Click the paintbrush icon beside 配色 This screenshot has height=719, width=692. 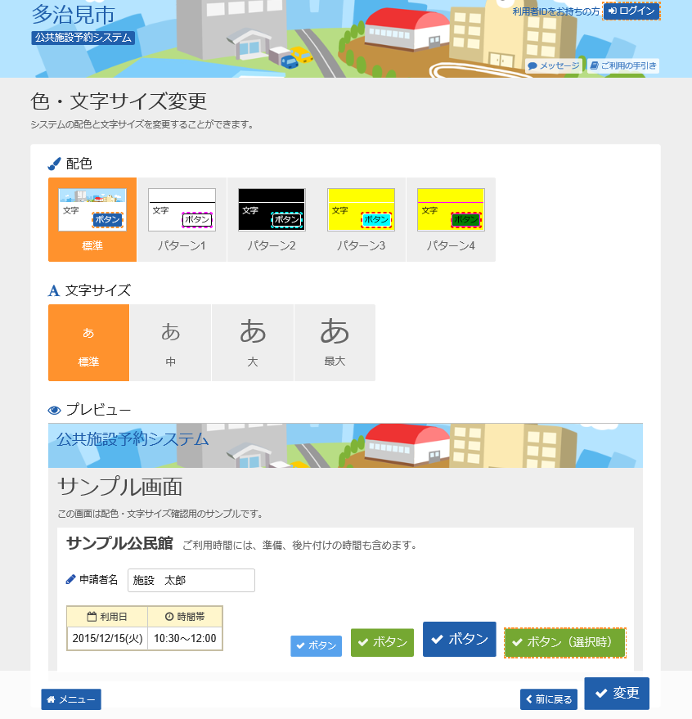(x=54, y=164)
